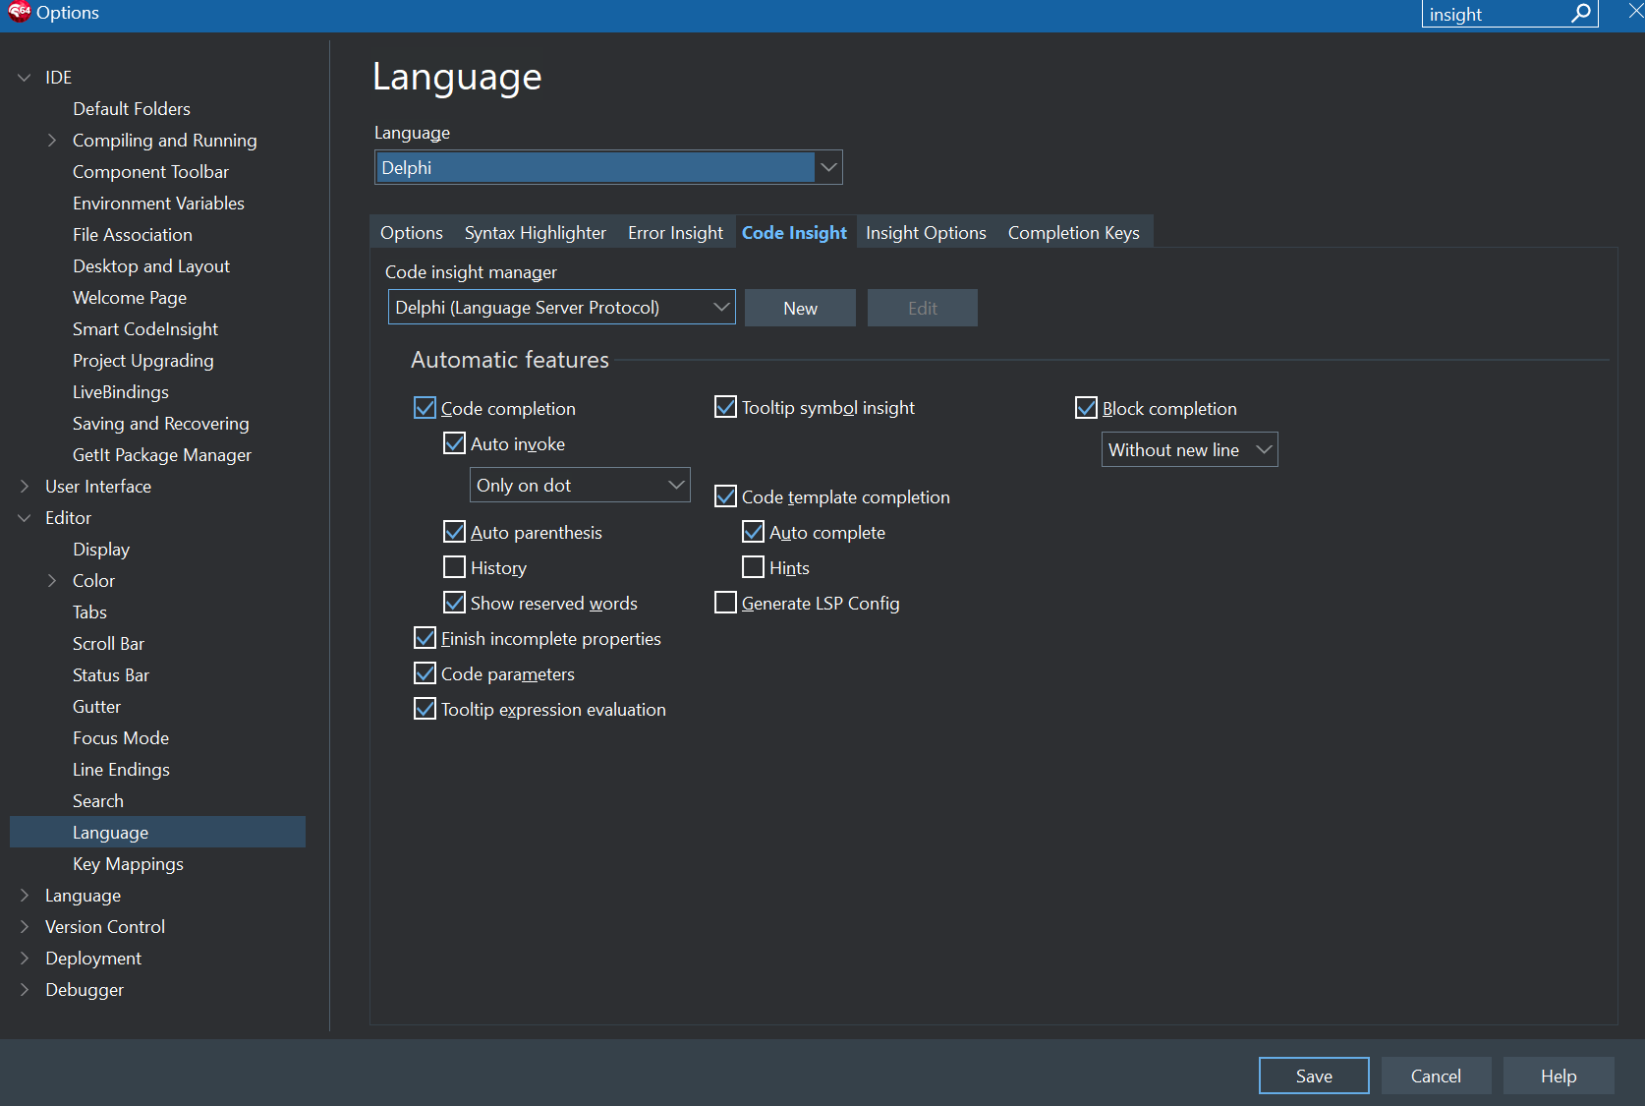The width and height of the screenshot is (1645, 1106).
Task: Expand the Version Control node
Action: pos(25,927)
